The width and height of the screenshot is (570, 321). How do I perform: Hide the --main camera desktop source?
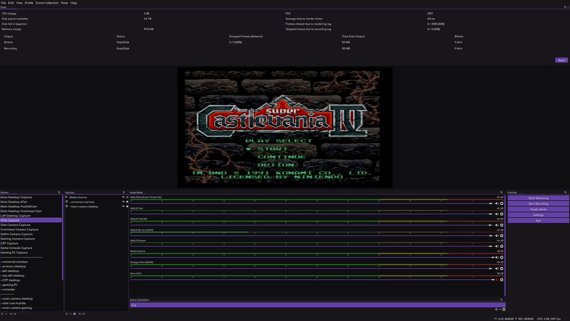123,206
